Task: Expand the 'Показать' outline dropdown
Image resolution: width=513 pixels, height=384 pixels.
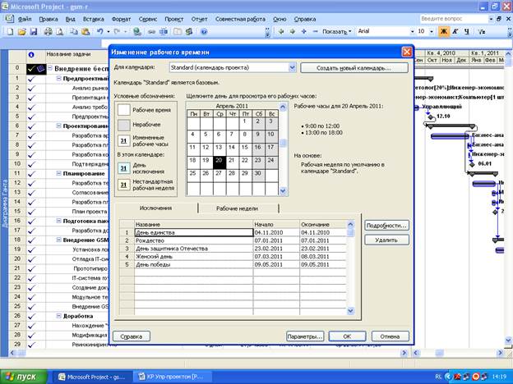Action: (x=350, y=31)
